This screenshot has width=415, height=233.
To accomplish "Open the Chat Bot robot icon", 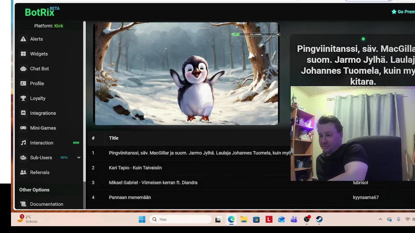I will click(x=23, y=69).
